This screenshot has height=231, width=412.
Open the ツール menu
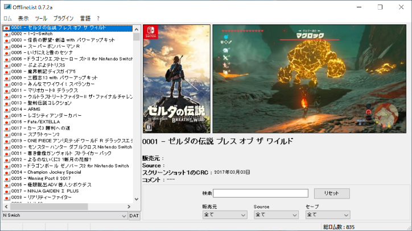pos(41,19)
